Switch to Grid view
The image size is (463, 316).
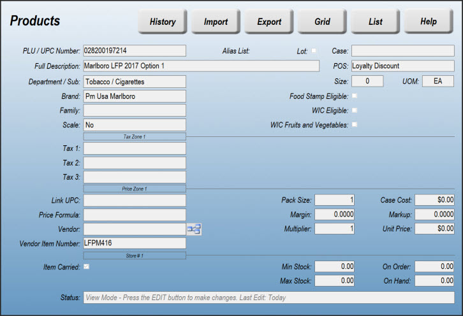click(x=322, y=21)
